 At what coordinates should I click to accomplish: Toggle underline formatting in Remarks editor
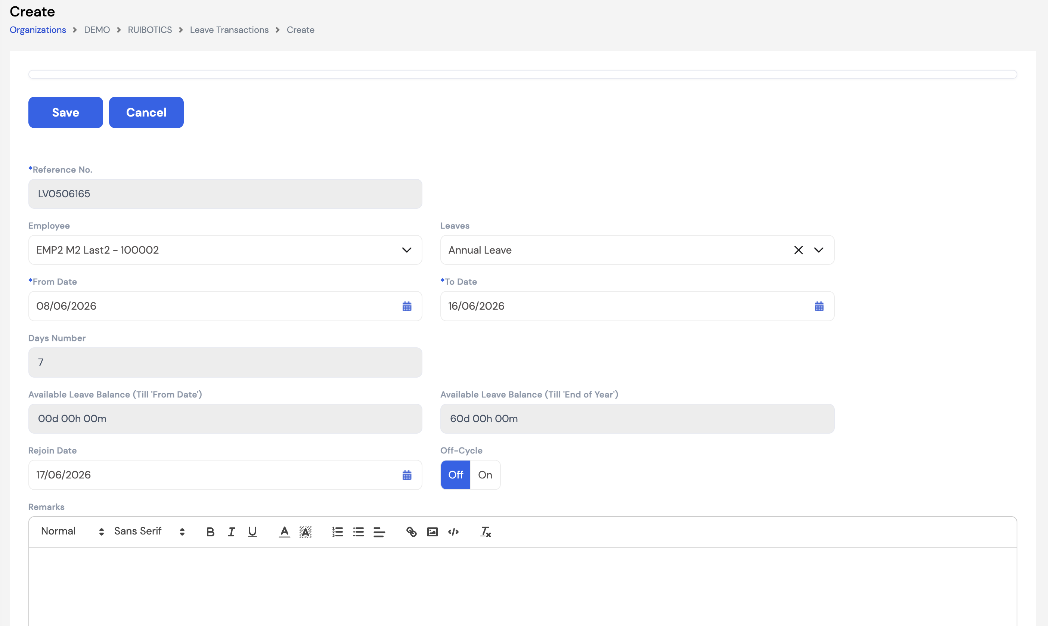click(x=252, y=532)
